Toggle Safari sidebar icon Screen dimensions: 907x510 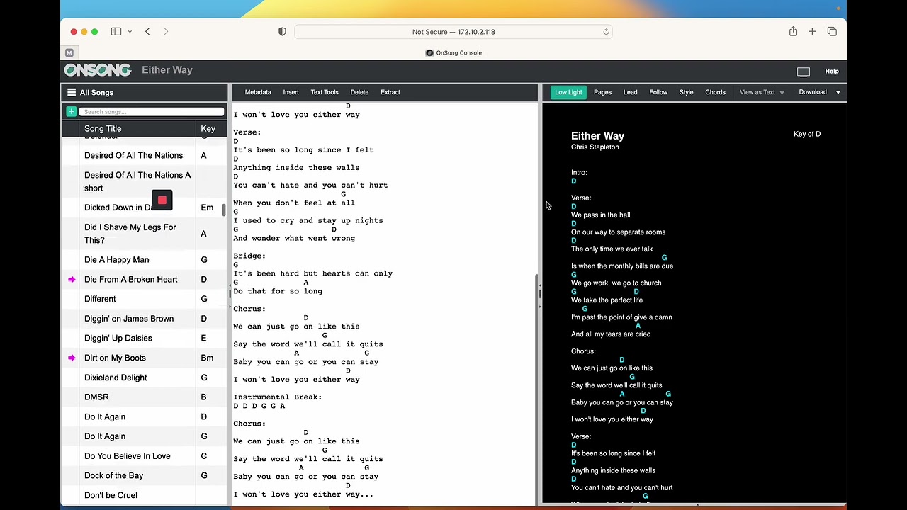pyautogui.click(x=116, y=32)
